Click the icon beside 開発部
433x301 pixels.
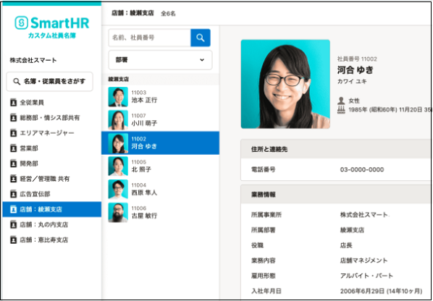click(x=13, y=164)
